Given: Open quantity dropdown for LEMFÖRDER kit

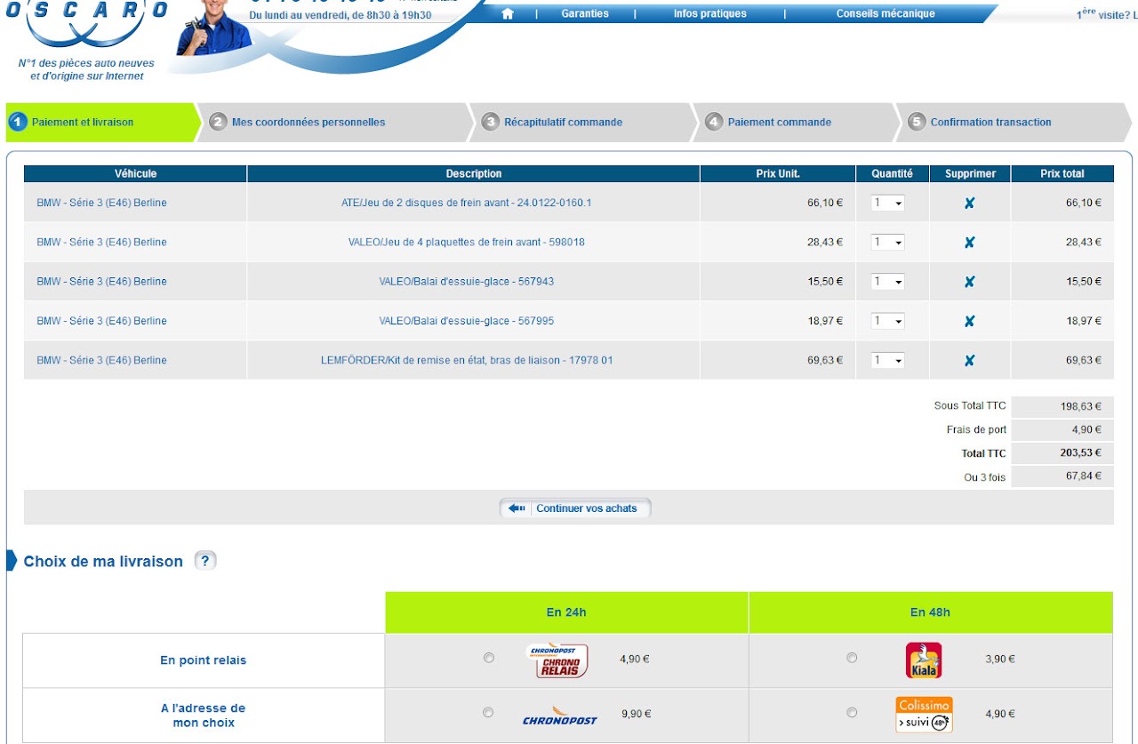Looking at the screenshot, I should pyautogui.click(x=887, y=360).
